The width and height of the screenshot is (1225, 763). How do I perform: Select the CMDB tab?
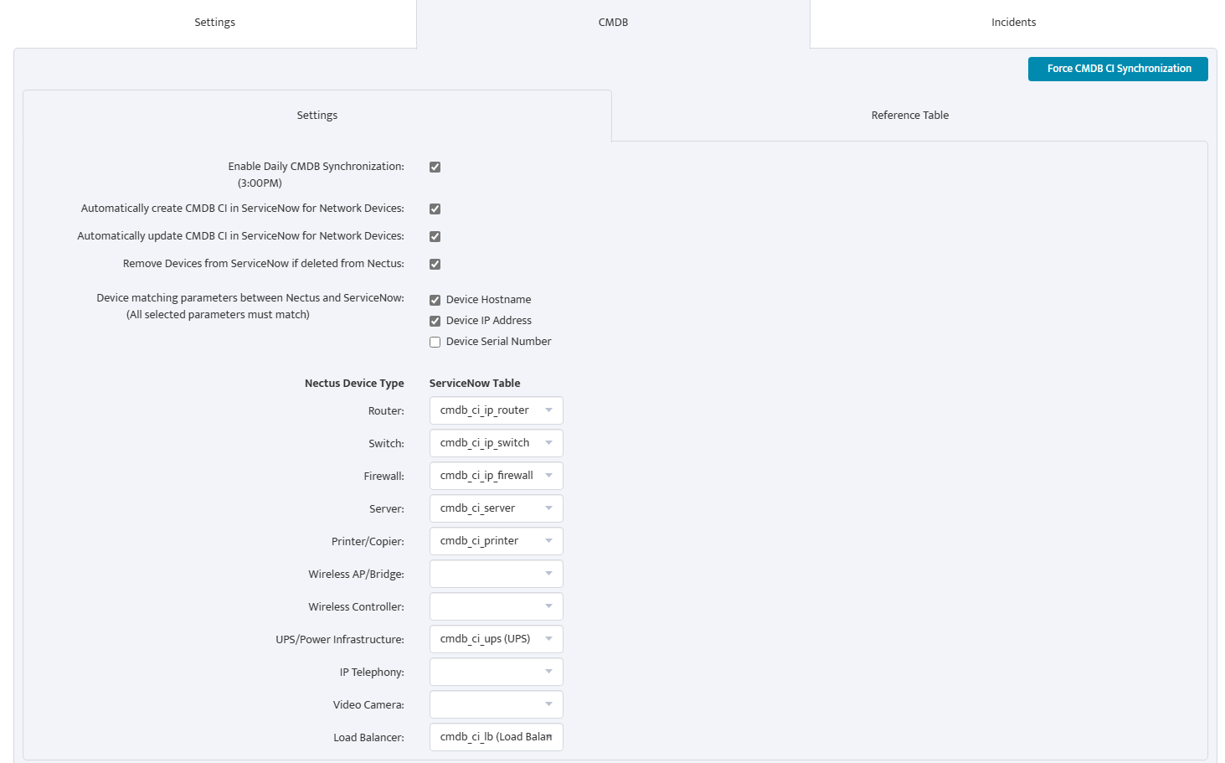click(613, 23)
